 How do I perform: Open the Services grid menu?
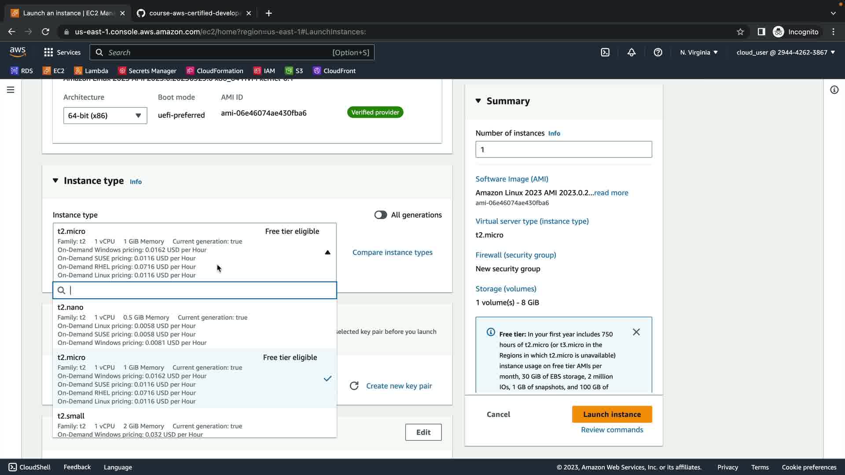coord(62,52)
